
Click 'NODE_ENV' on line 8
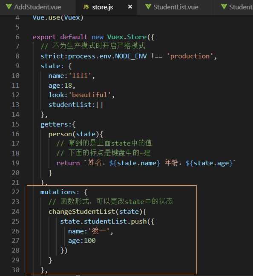pos(131,56)
